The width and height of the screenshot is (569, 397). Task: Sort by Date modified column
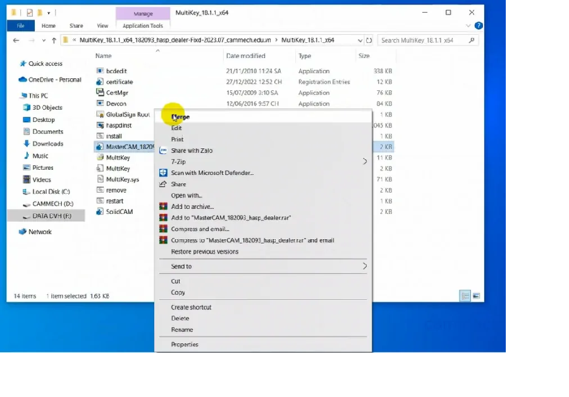245,56
